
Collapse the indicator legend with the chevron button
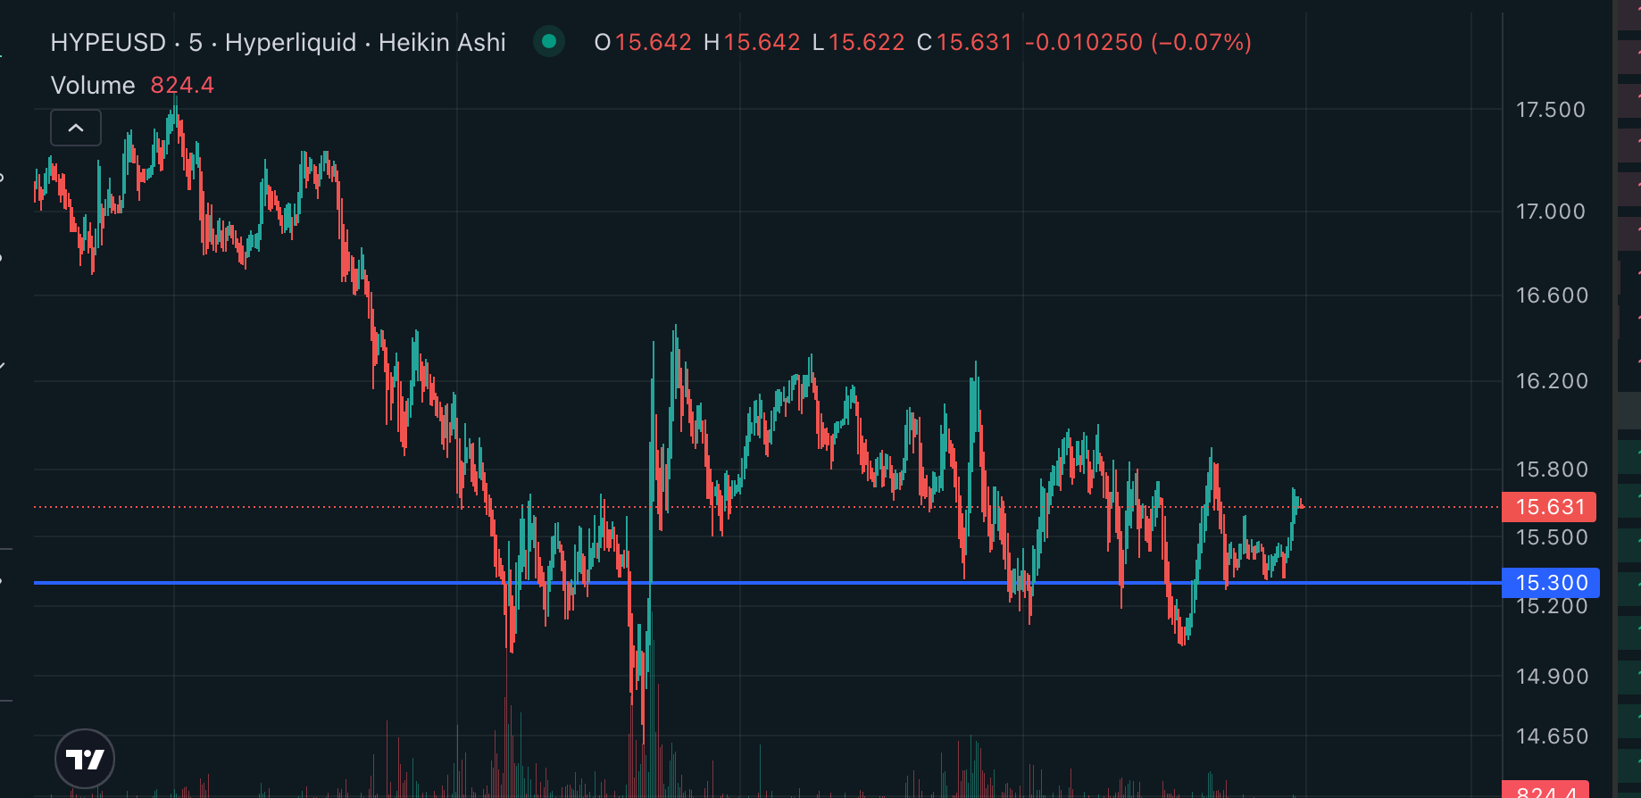76,128
